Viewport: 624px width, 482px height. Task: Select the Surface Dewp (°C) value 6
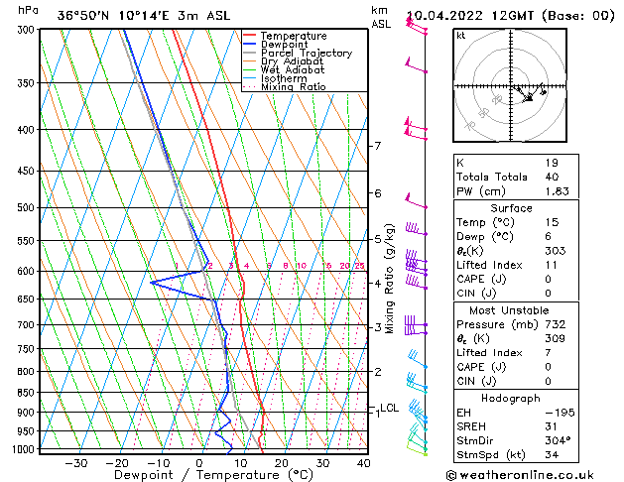tap(548, 237)
